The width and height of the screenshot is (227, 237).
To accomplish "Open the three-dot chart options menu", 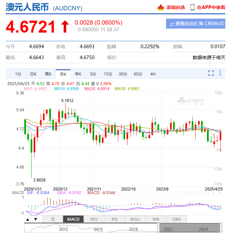I will click(220, 73).
